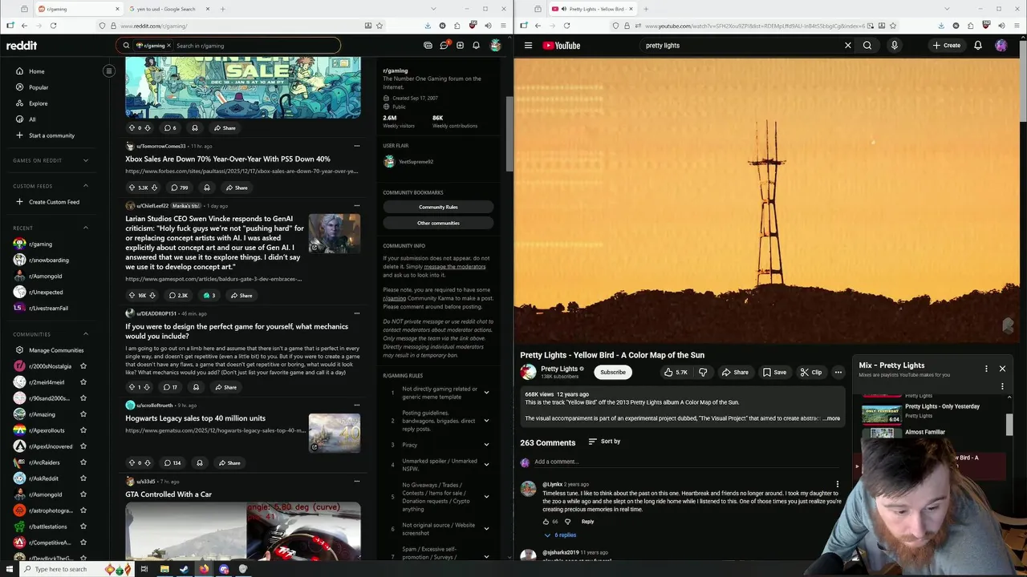Favorite r/ArcRaiders community star

(x=83, y=462)
